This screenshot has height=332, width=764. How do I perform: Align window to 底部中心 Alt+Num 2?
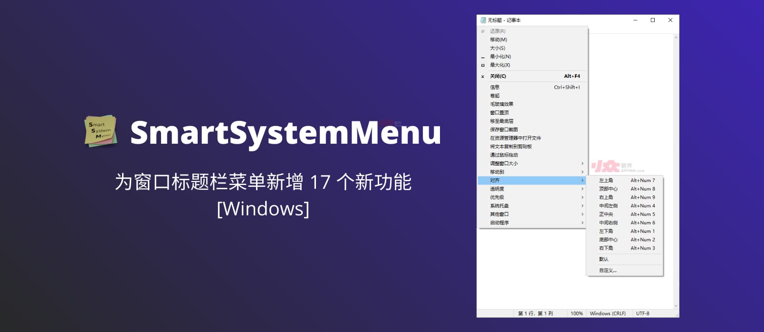point(625,240)
